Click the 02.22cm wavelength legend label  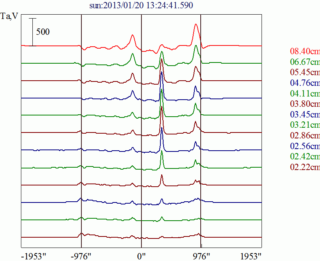(x=305, y=167)
